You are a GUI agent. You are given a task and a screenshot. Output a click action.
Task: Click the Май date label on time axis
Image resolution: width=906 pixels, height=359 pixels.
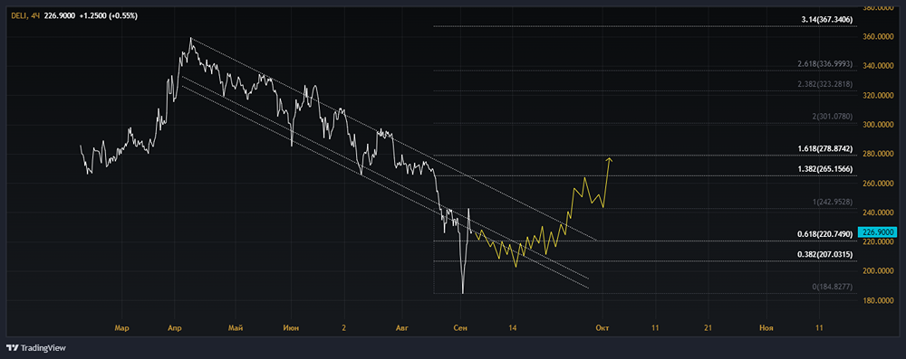pos(236,328)
